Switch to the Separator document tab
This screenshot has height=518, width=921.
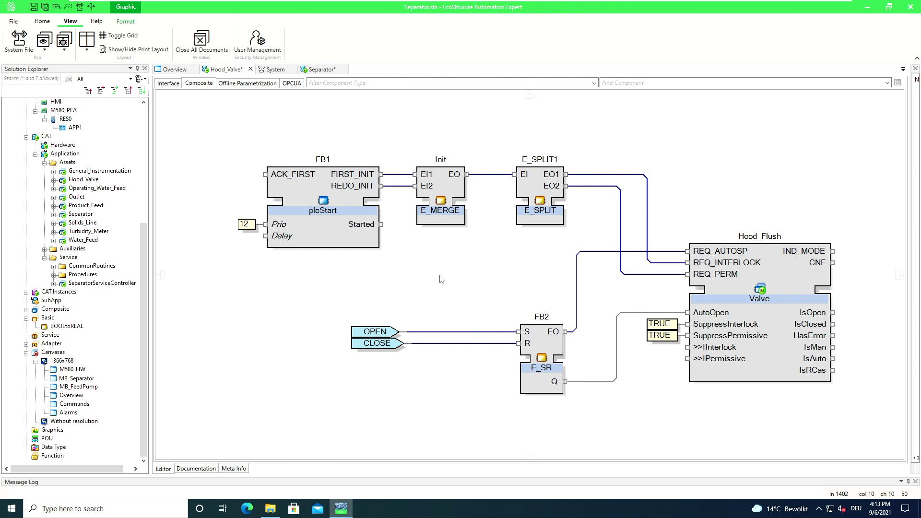tap(322, 69)
